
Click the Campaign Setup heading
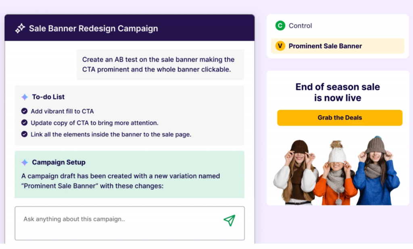[x=59, y=162]
